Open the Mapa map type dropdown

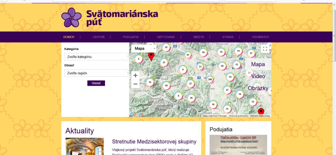click(x=144, y=49)
